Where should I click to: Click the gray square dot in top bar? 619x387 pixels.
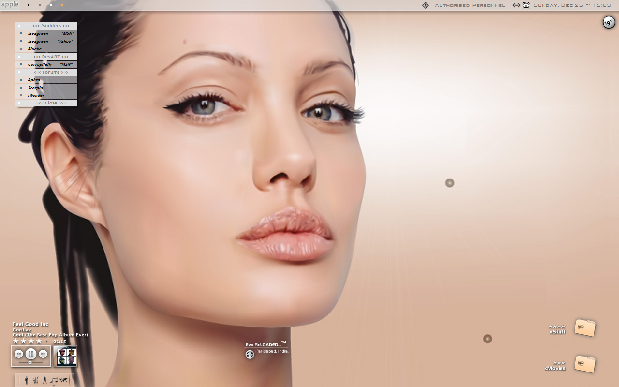pyautogui.click(x=40, y=5)
